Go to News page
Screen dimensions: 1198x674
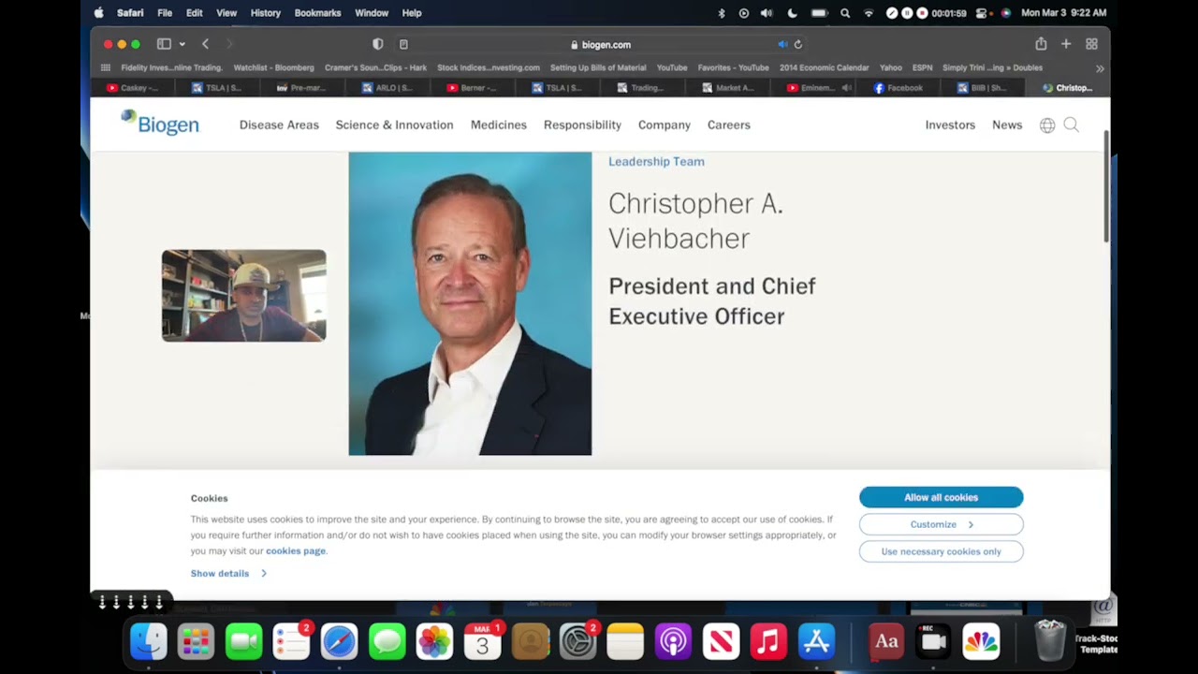tap(1007, 125)
